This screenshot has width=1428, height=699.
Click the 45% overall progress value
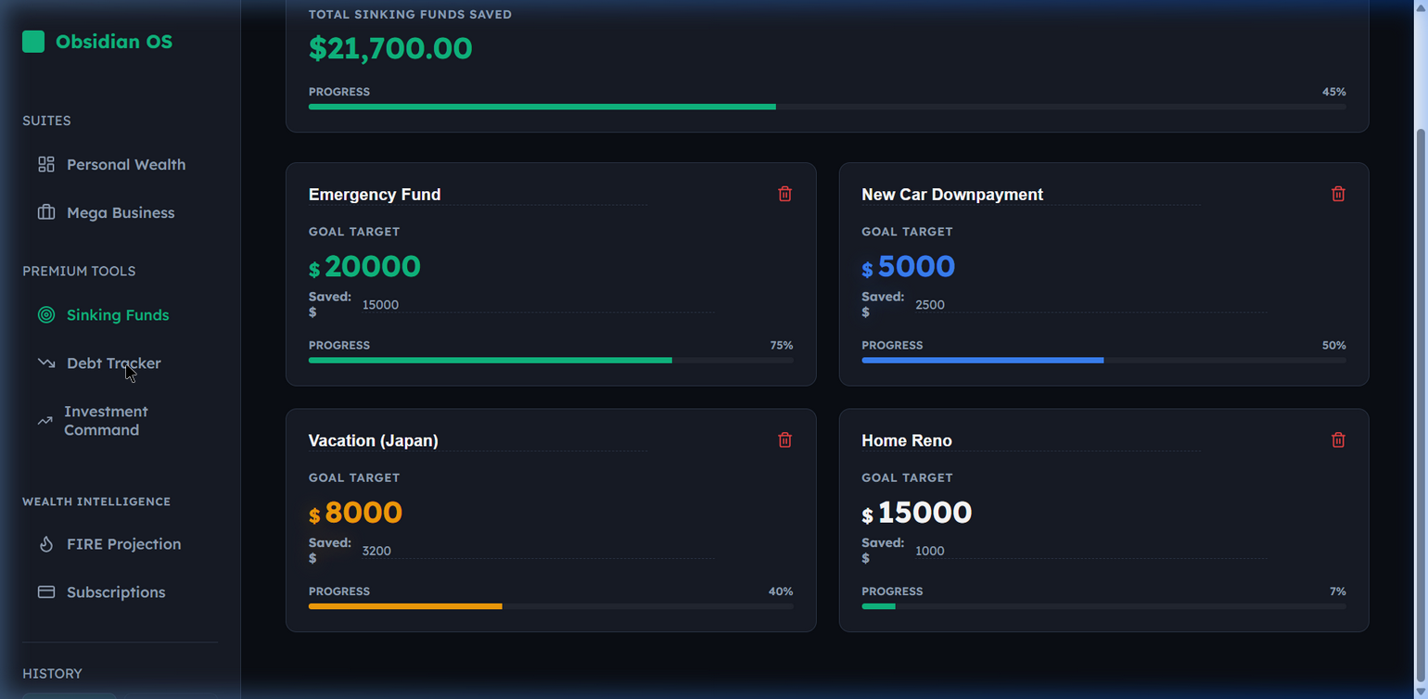pos(1334,92)
